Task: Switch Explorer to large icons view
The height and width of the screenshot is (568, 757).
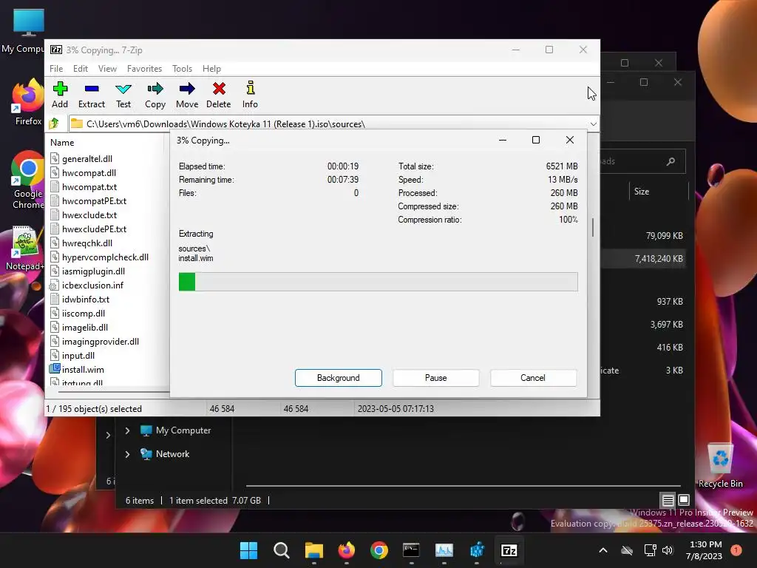Action: click(x=684, y=499)
